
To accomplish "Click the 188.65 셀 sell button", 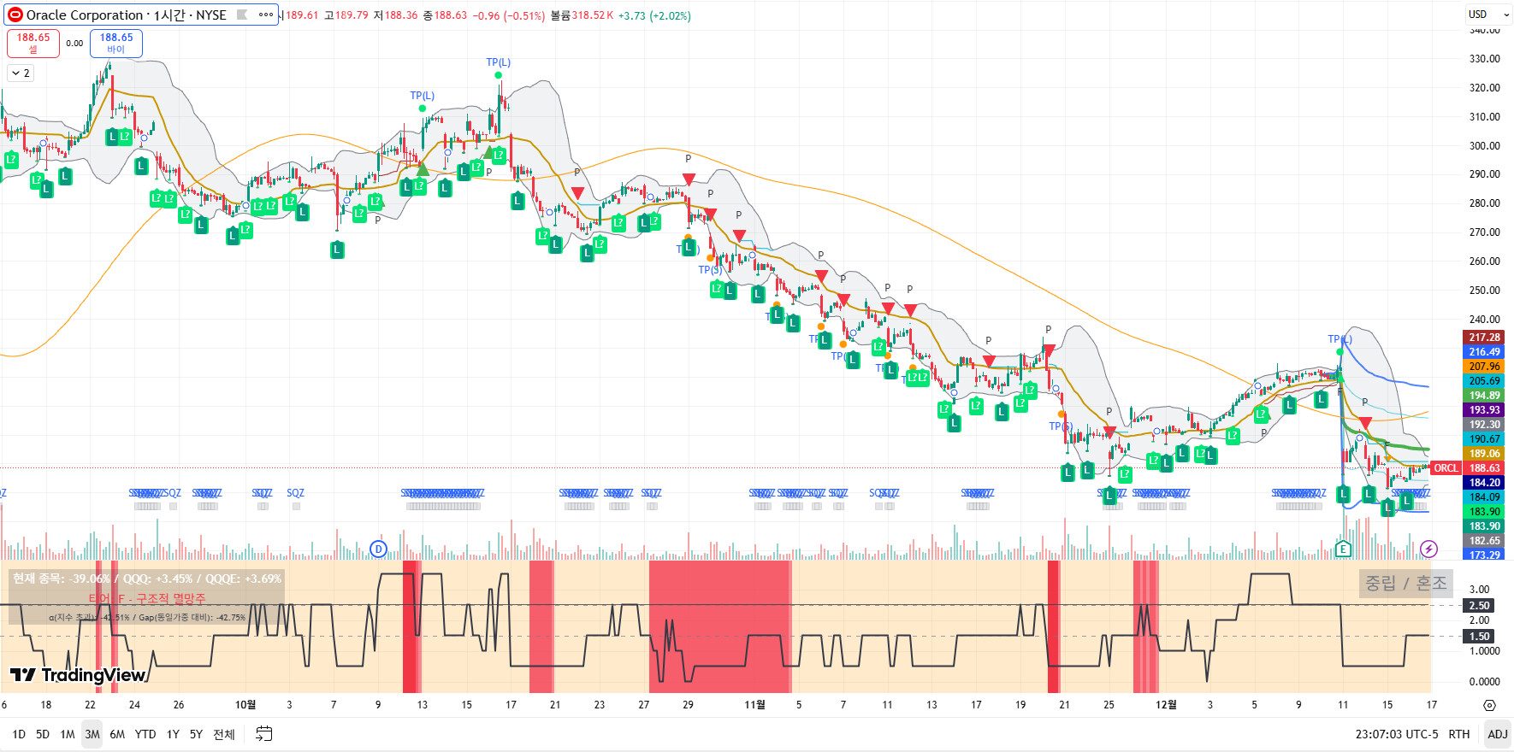I will pyautogui.click(x=33, y=44).
